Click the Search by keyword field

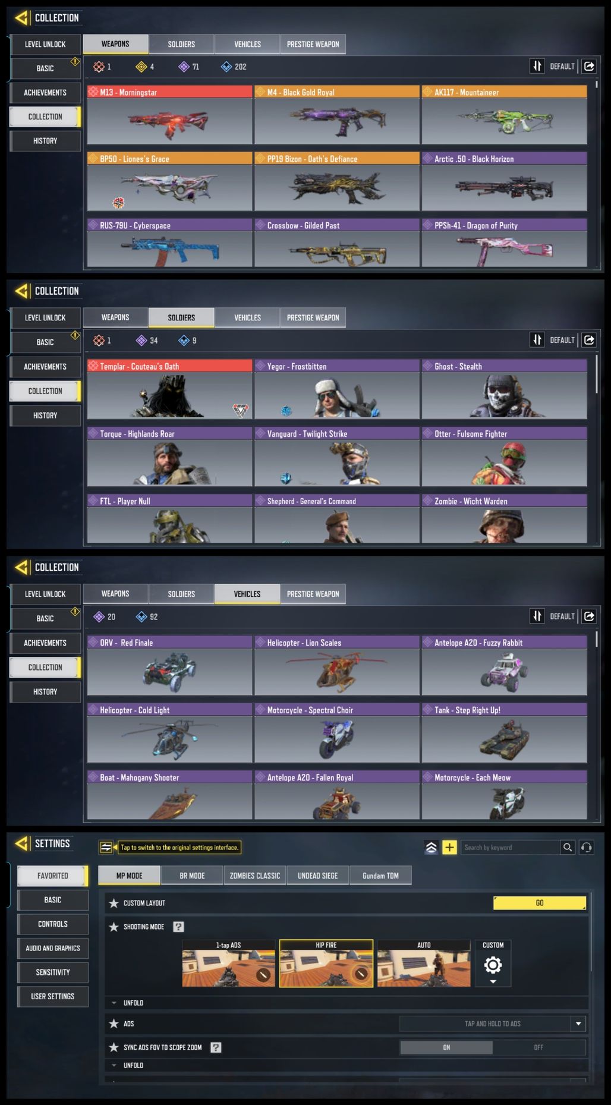510,848
